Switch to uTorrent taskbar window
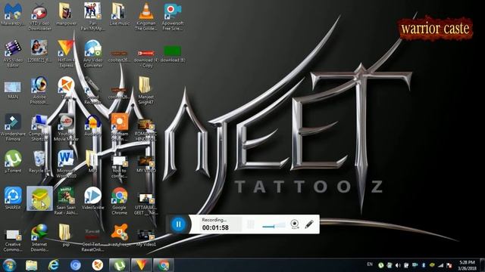This screenshot has width=485, height=272. click(119, 265)
